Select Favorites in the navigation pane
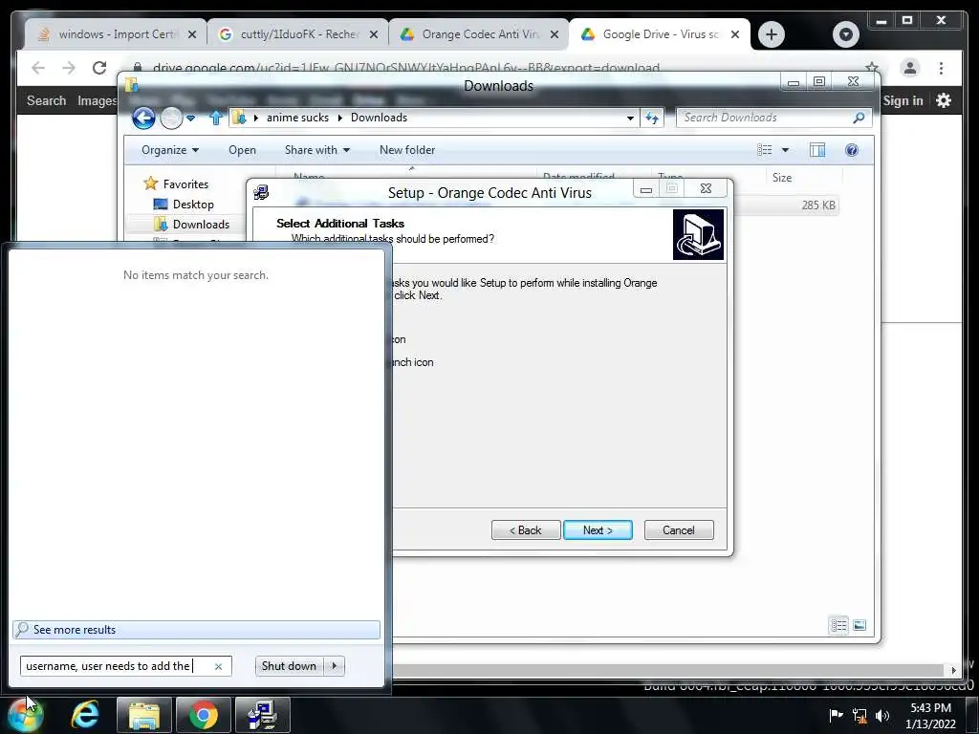Image resolution: width=979 pixels, height=734 pixels. 185,184
